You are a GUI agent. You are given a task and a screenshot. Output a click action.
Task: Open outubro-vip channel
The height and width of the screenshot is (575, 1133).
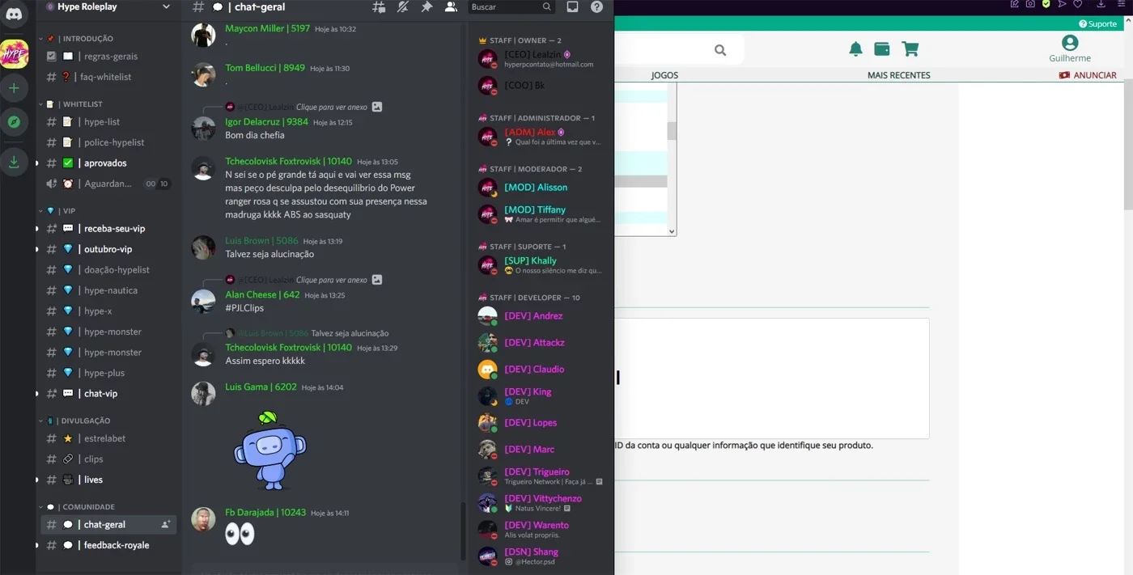108,249
